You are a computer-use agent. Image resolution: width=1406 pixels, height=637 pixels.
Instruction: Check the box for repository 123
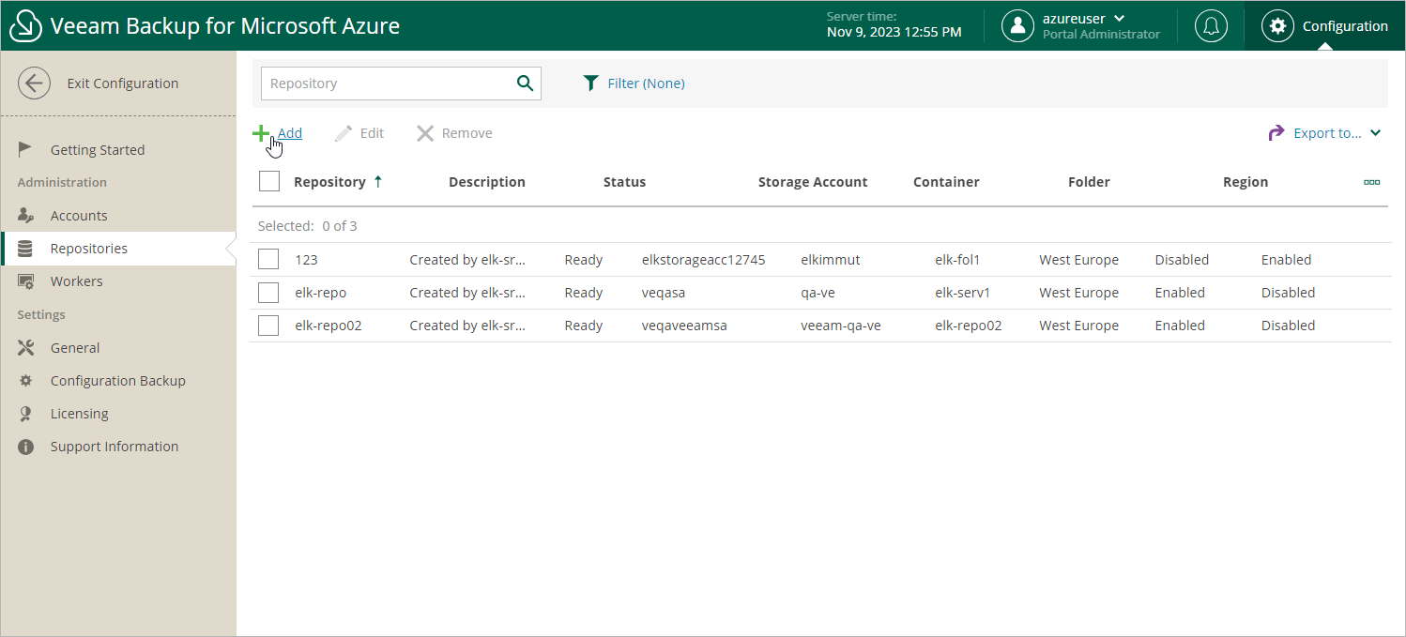268,260
